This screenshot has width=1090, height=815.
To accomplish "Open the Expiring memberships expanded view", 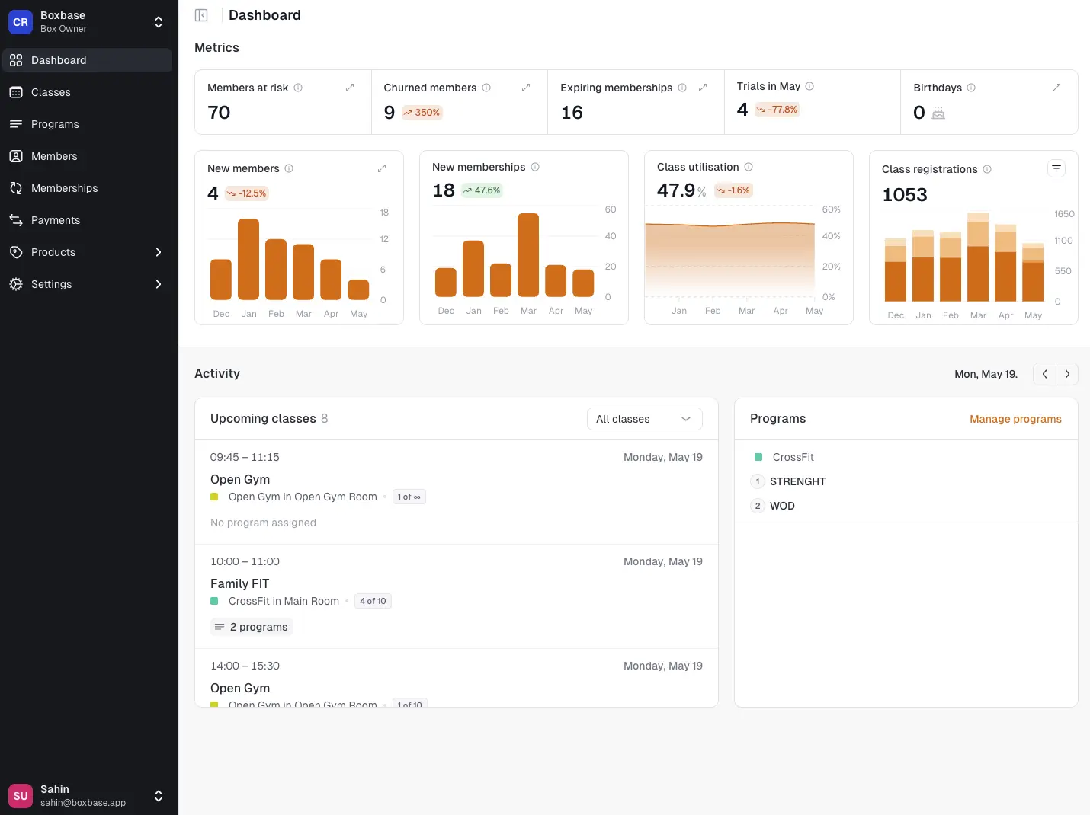I will [x=702, y=88].
